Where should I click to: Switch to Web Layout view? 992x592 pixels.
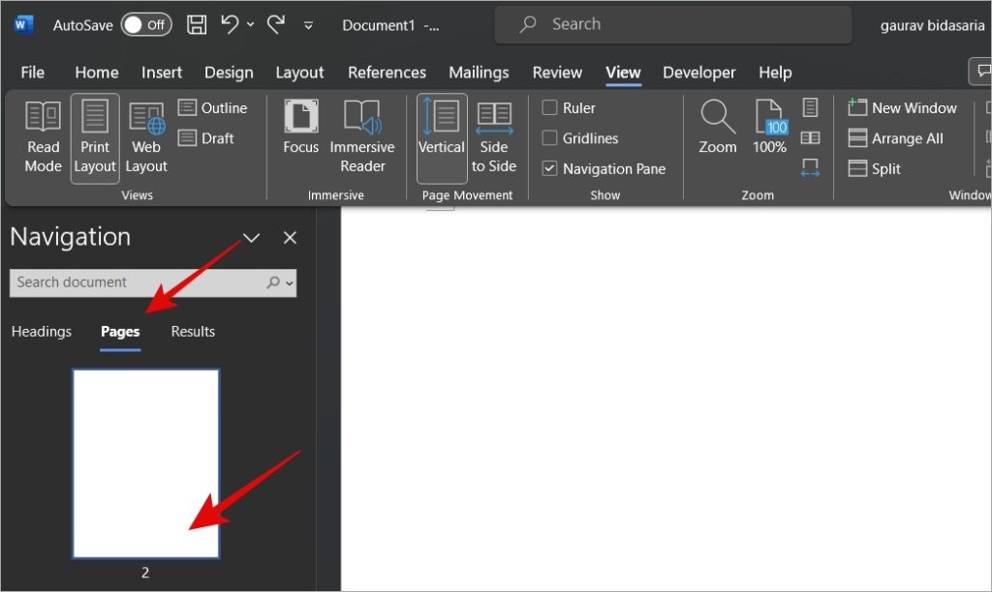[146, 137]
